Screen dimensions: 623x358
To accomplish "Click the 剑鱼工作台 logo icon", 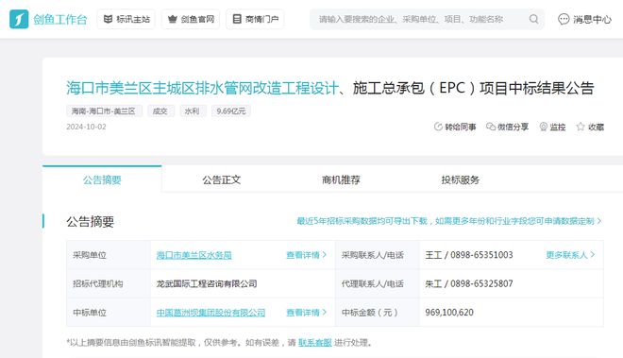I will click(19, 19).
